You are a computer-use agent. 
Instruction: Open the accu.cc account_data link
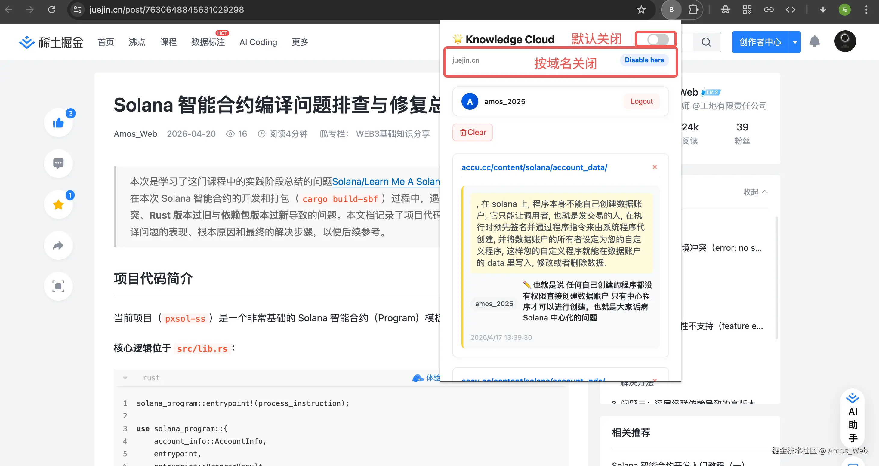(534, 167)
